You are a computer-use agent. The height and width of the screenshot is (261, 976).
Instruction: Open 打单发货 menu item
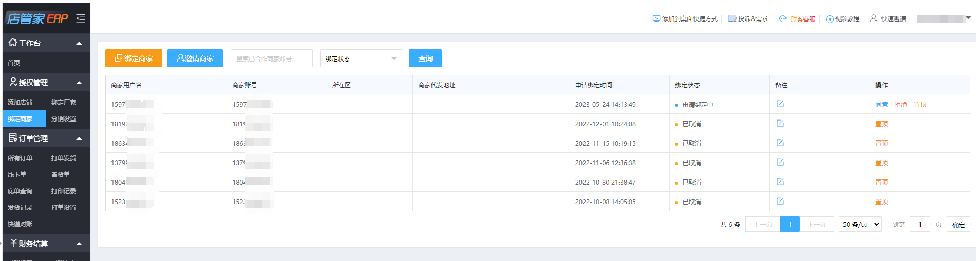[64, 158]
